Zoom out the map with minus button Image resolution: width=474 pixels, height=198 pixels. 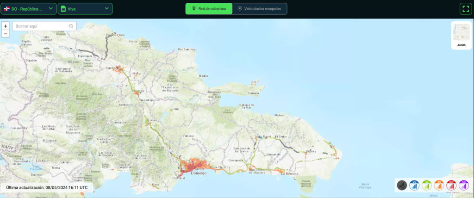[6, 34]
